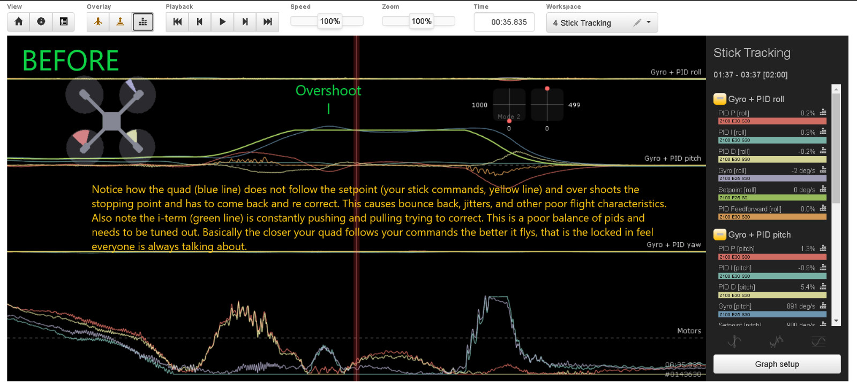Toggle the craft overlay airplane icon

98,22
